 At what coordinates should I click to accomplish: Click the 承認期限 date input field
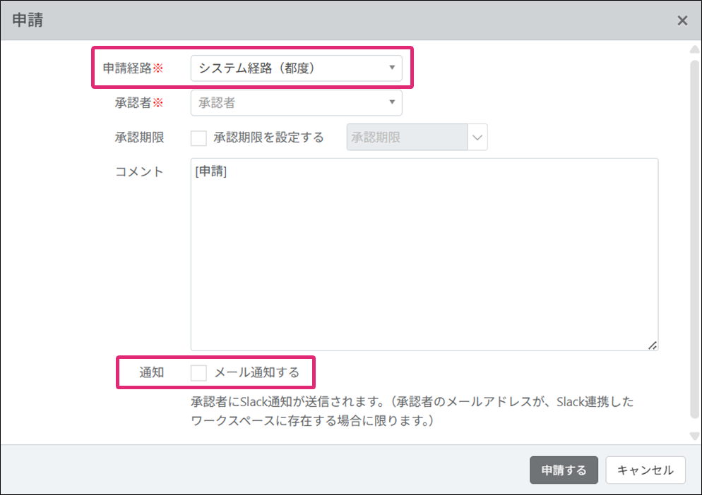point(406,137)
